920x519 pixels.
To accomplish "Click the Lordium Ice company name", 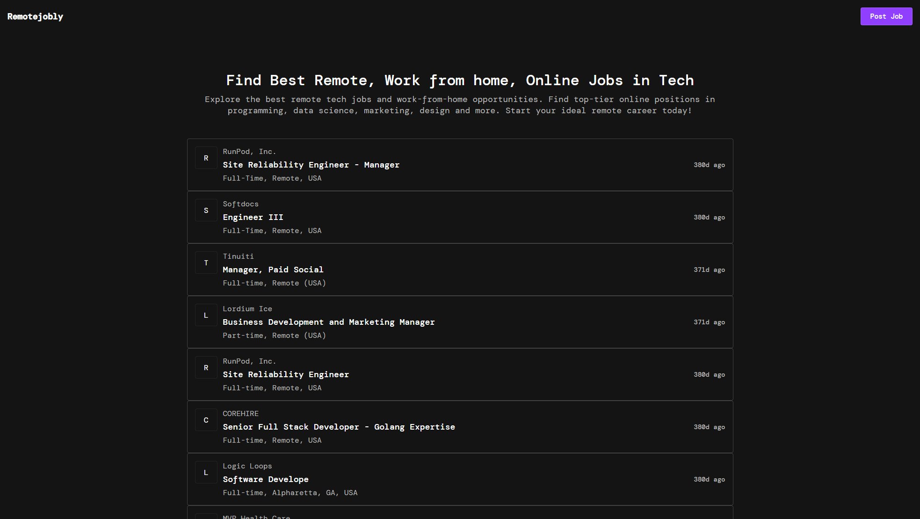I will (247, 309).
